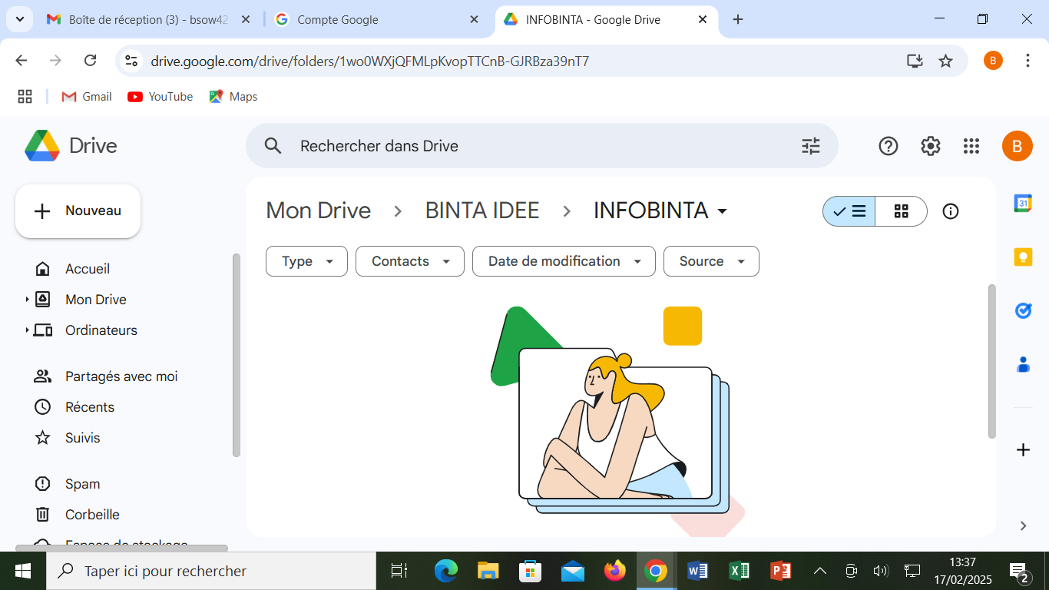Open Google Tasks side panel icon

click(1023, 310)
